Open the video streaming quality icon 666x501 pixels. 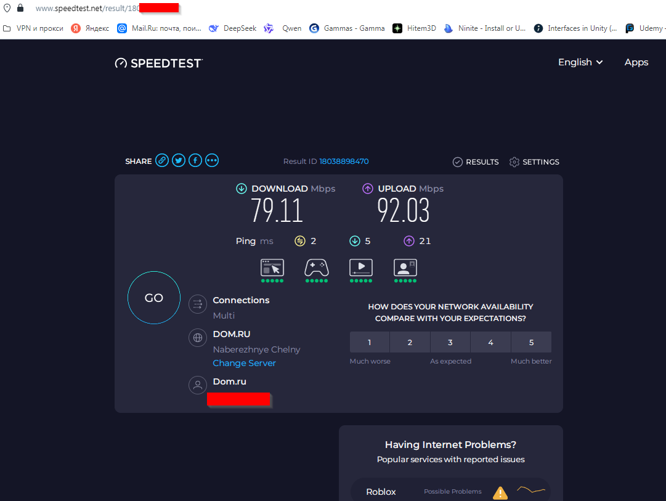[361, 267]
